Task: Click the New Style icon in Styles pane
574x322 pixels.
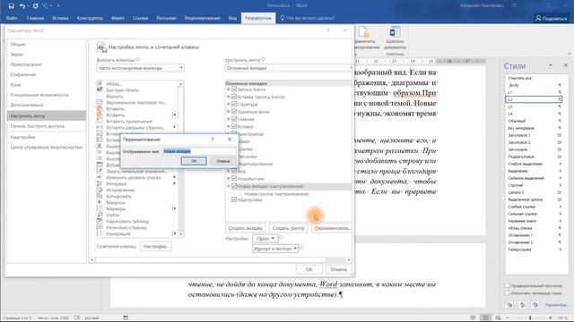Action: (x=509, y=304)
